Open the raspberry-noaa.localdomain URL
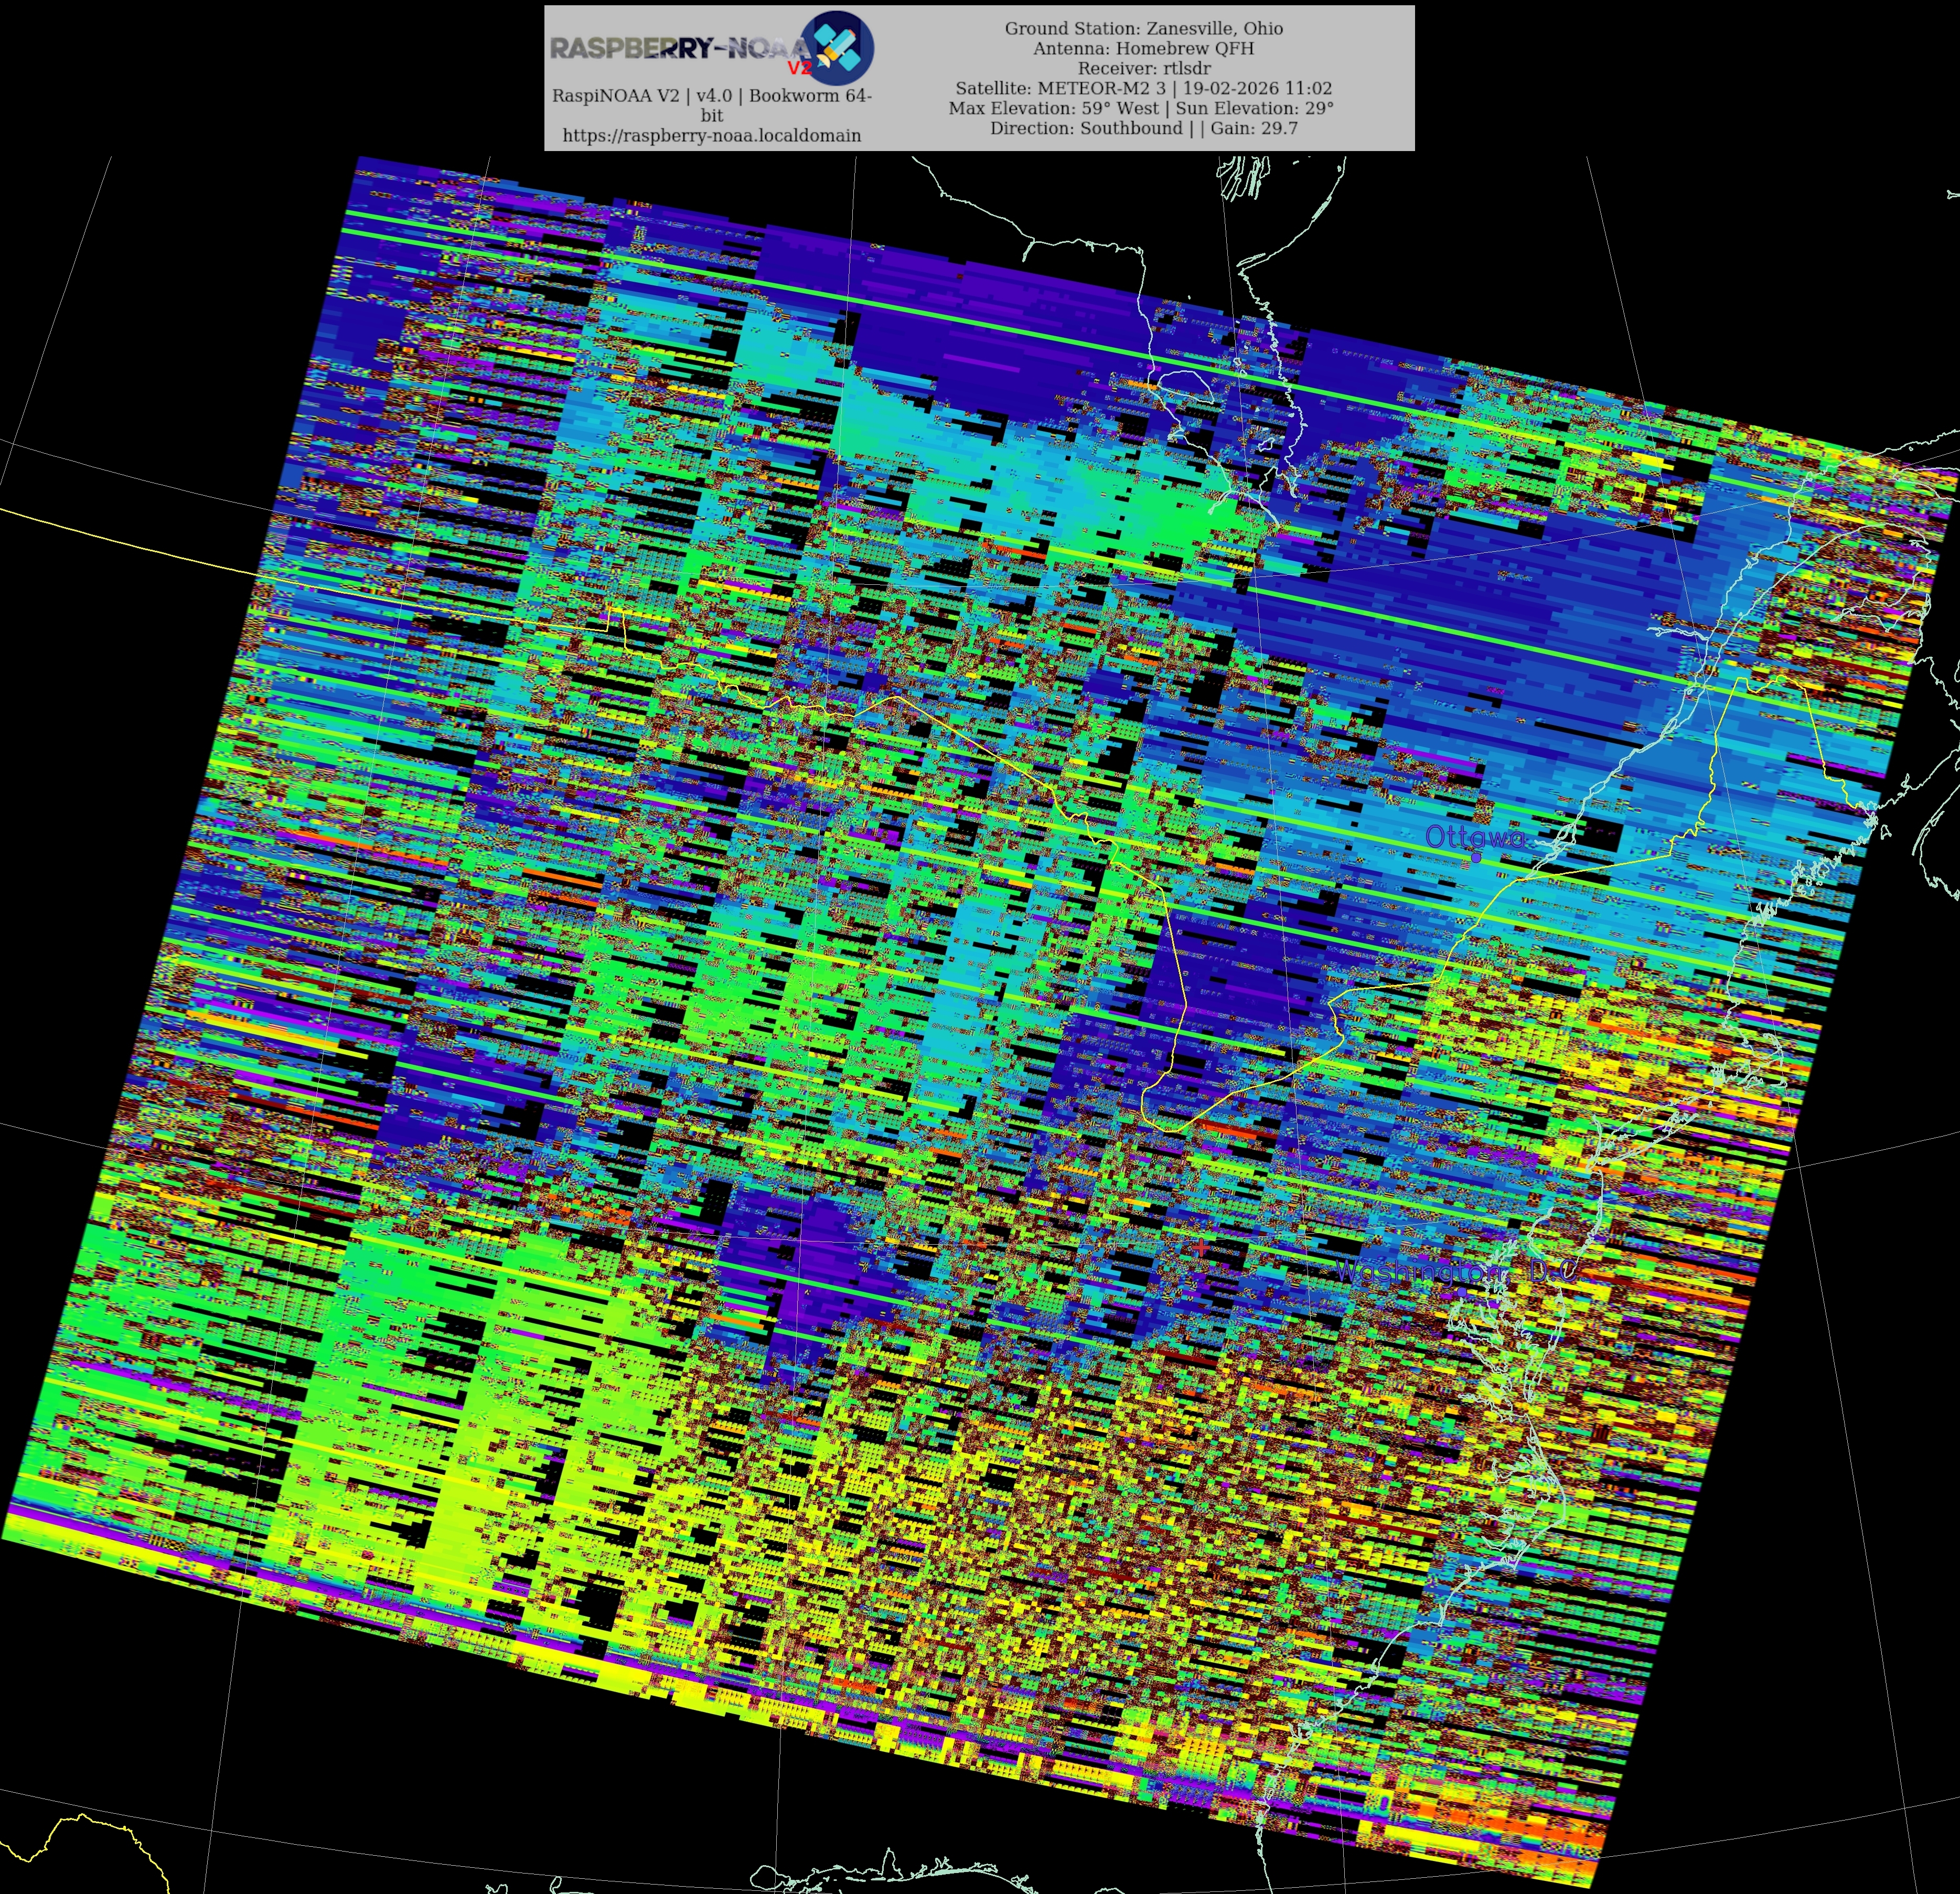 pyautogui.click(x=711, y=135)
